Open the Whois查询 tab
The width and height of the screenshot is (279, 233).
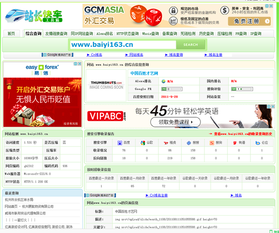150,34
